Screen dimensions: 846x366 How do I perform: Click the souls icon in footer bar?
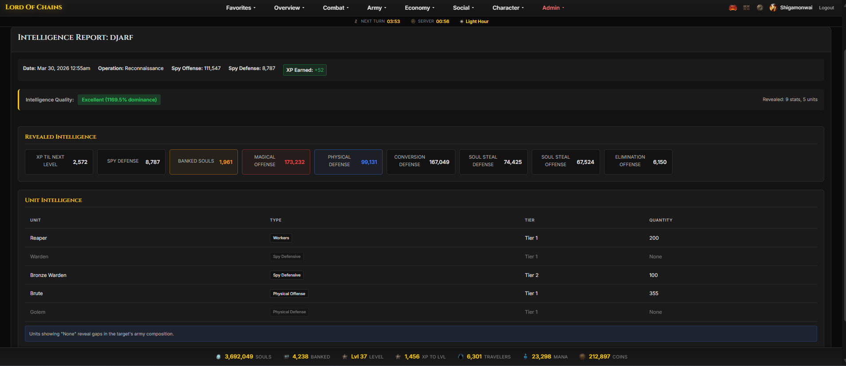[x=218, y=357]
